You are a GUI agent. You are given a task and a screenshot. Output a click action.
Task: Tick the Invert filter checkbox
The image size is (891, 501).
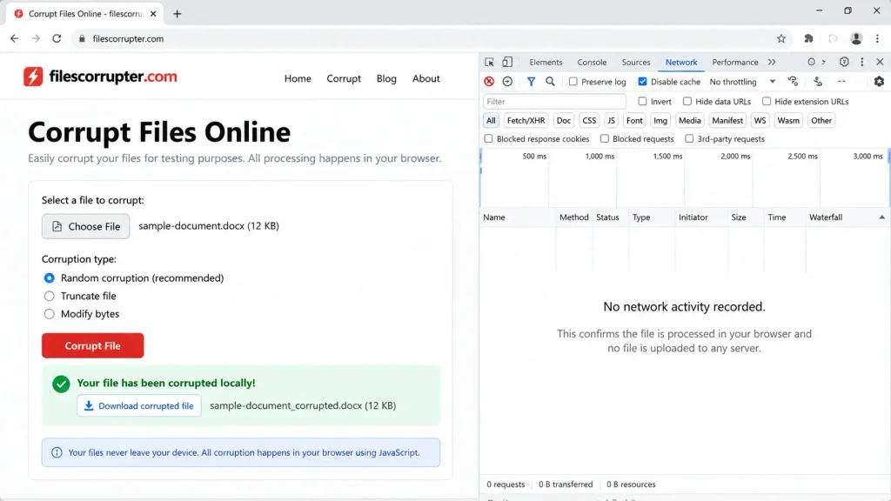tap(642, 102)
